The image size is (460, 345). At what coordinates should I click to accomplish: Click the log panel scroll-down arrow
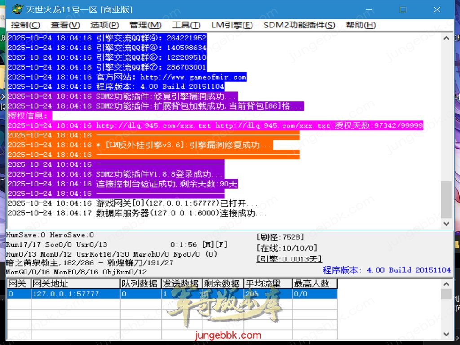(x=446, y=223)
